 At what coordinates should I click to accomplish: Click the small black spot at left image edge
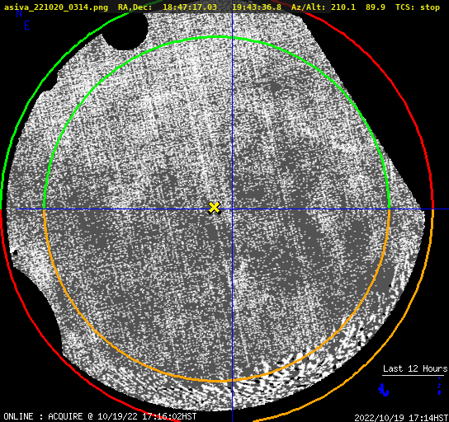[15, 252]
